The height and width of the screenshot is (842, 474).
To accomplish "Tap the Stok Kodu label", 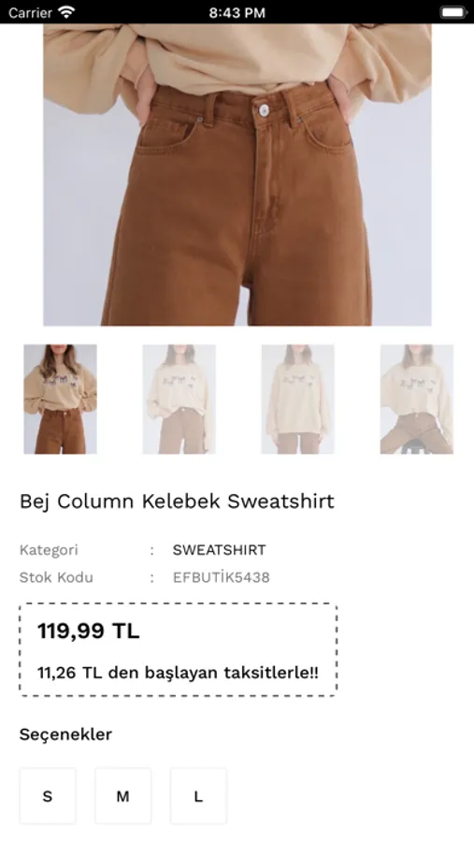I will tap(56, 577).
